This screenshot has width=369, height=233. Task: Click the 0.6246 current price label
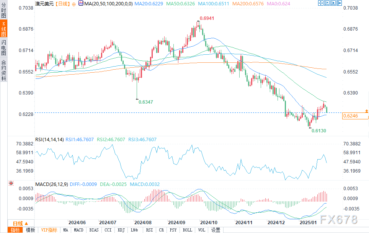click(355, 116)
